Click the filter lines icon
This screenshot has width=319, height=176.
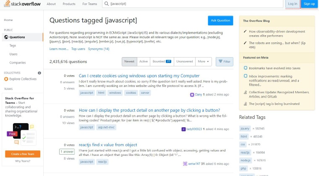[220, 61]
